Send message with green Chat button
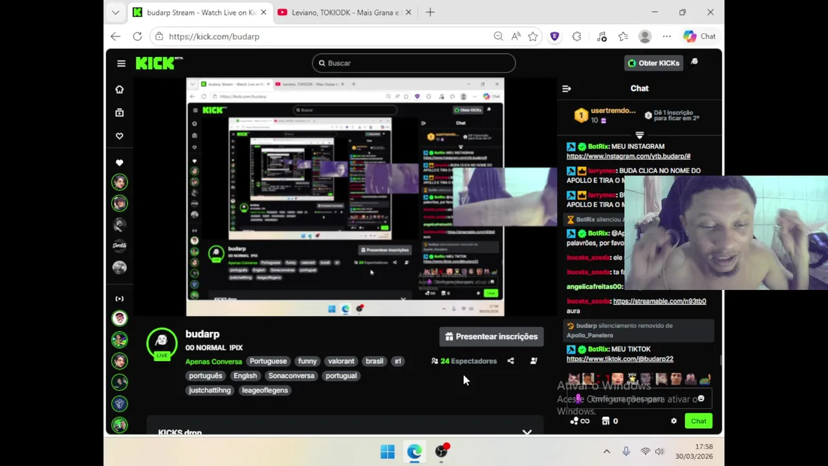This screenshot has width=828, height=466. click(699, 421)
